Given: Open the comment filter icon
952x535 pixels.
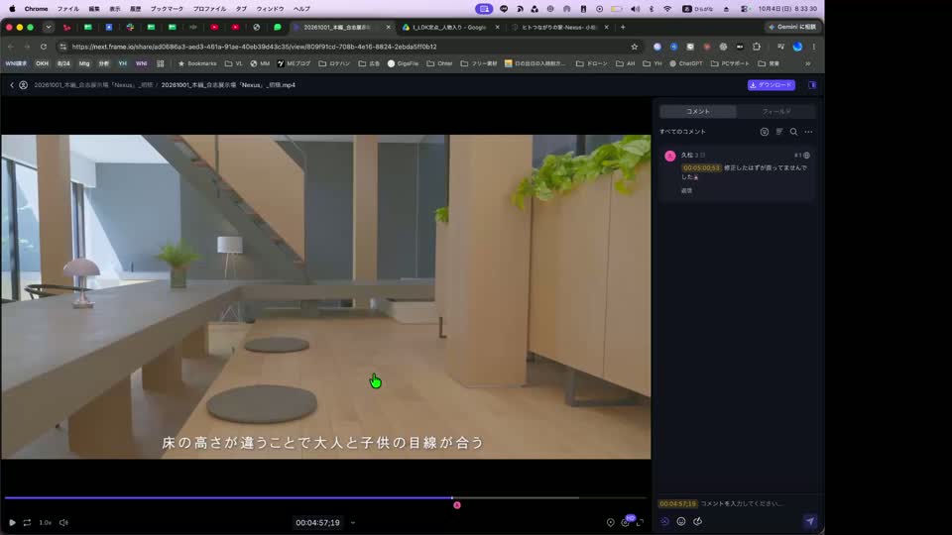Looking at the screenshot, I should 765,132.
